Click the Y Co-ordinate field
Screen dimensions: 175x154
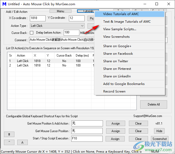[x=77, y=18]
